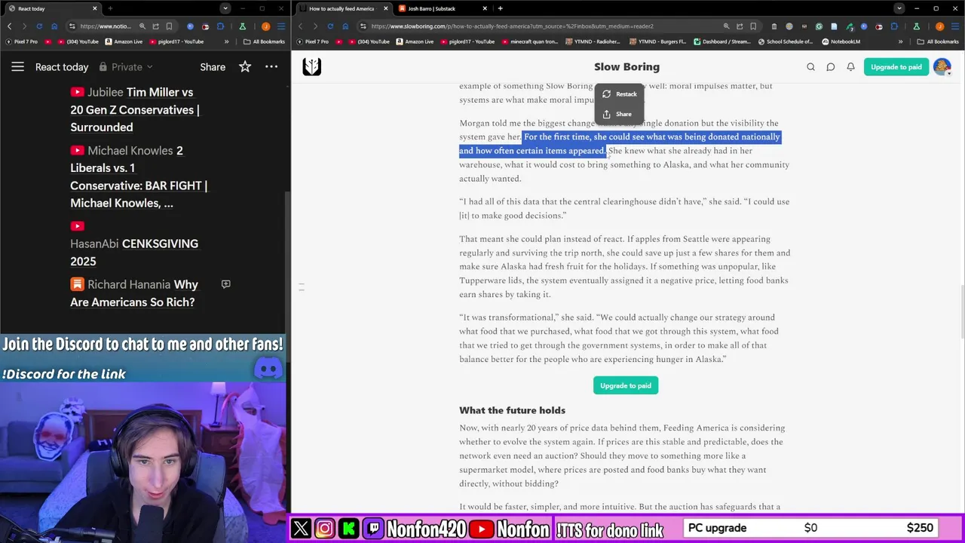Open the comment icon beside Richard Hanania
The width and height of the screenshot is (965, 543).
pos(225,284)
